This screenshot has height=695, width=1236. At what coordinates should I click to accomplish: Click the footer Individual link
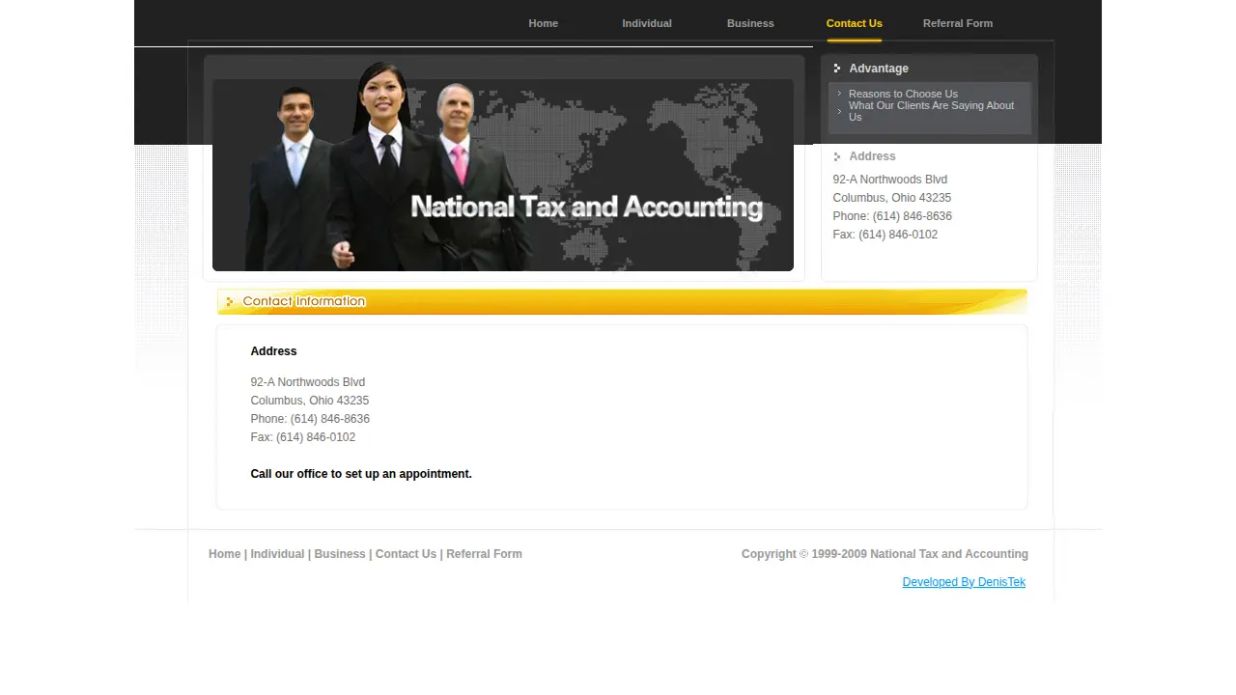277,554
